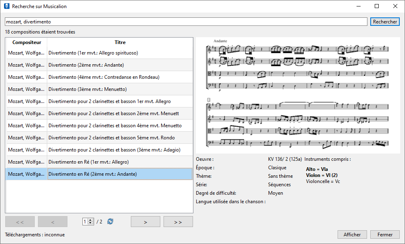Click the Clasique époque value
This screenshot has height=244, width=405.
coord(277,168)
